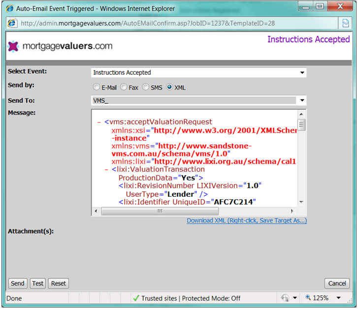
Task: Collapse the lixi:ValuationTransaction XML node
Action: pyautogui.click(x=106, y=170)
